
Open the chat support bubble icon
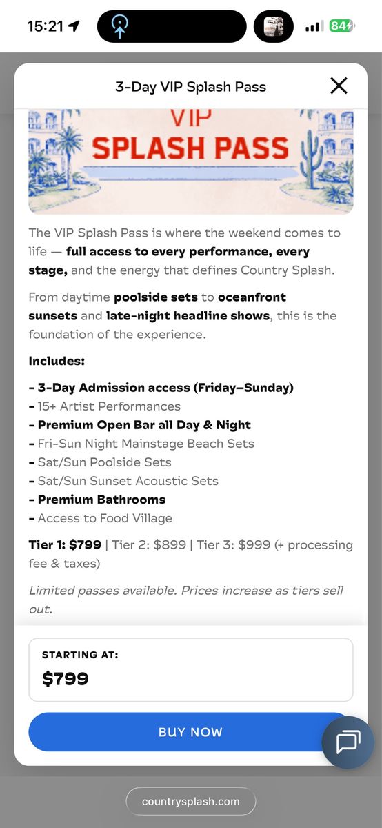[x=348, y=742]
